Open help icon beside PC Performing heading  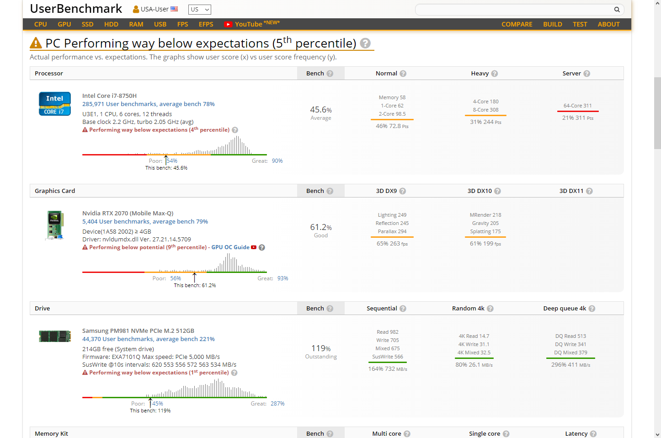coord(365,43)
